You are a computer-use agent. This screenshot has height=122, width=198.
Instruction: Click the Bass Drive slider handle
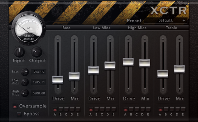[x=58, y=80]
